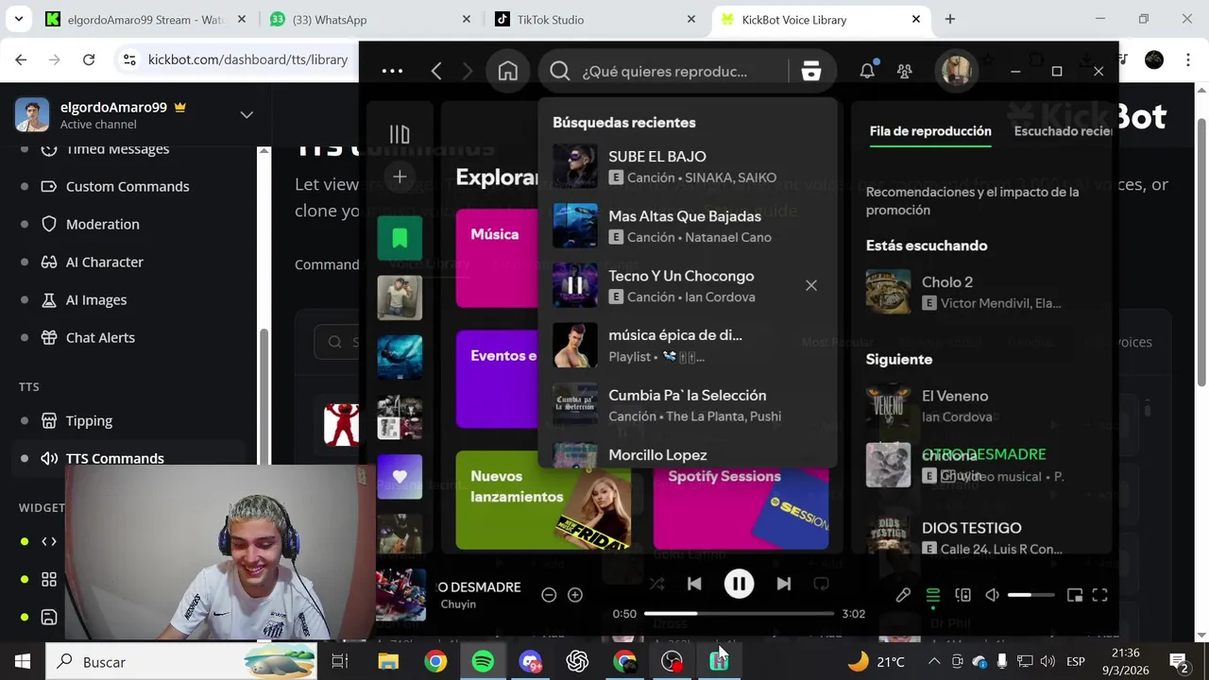Go to Spotify Home icon

tap(508, 71)
